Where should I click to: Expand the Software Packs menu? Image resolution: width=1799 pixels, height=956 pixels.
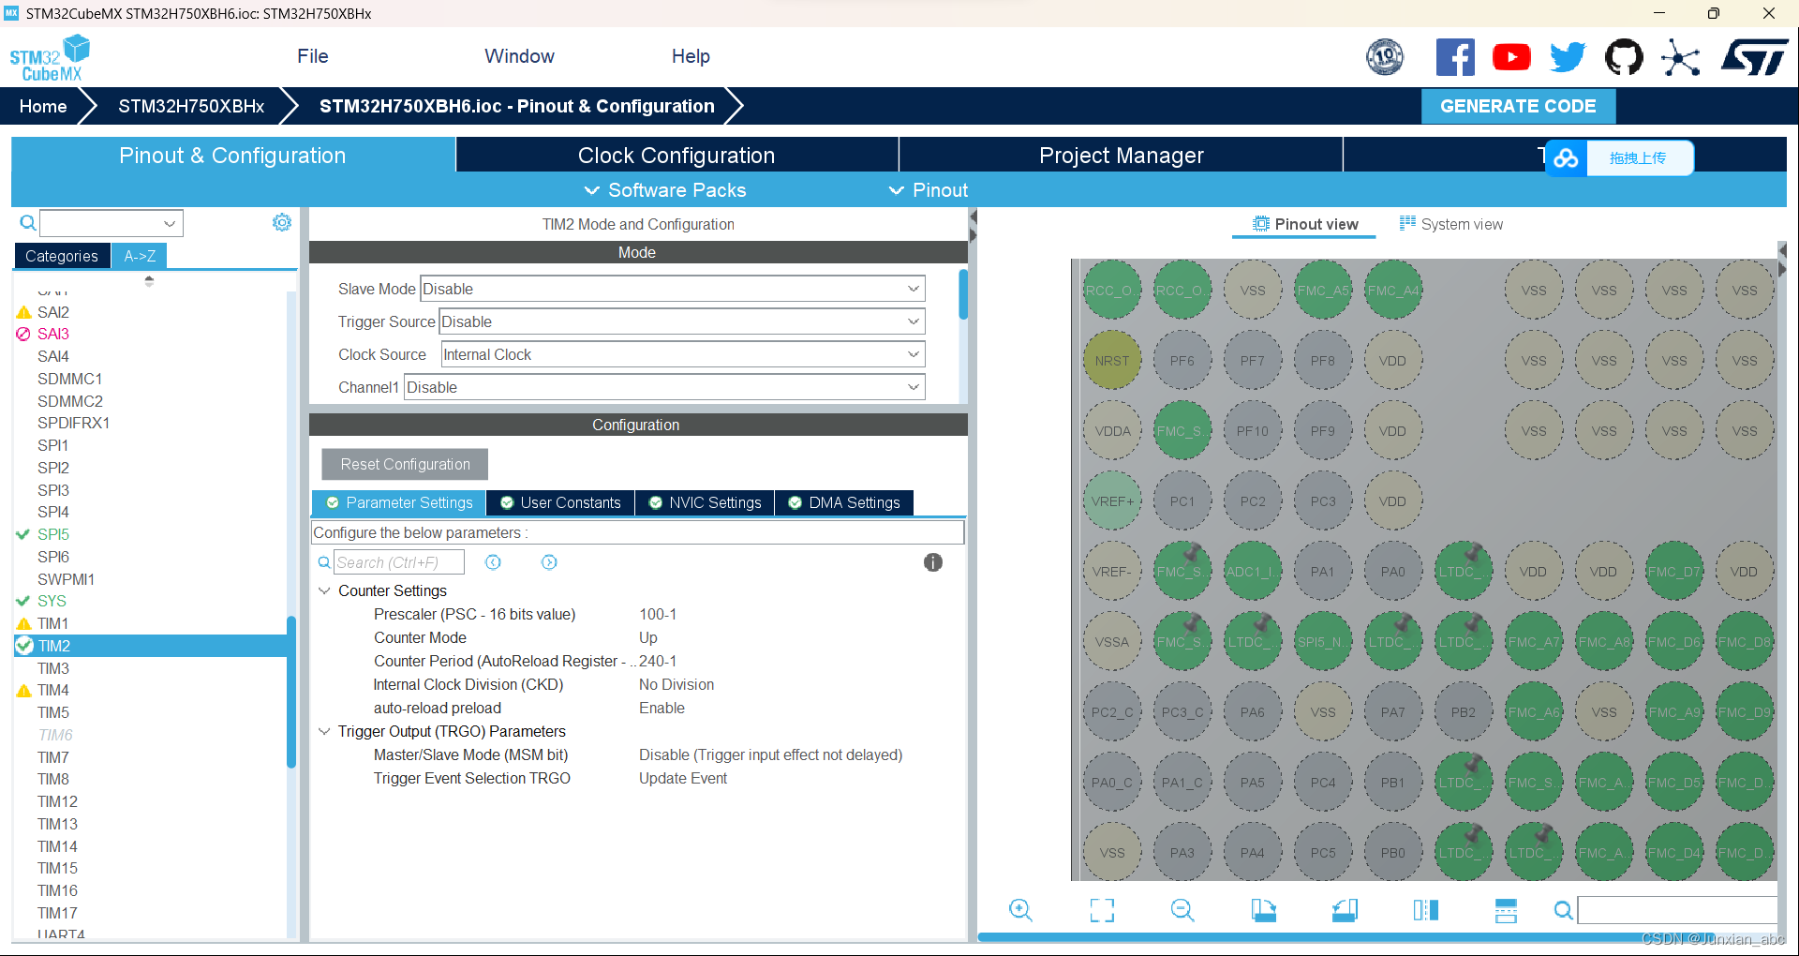[665, 190]
